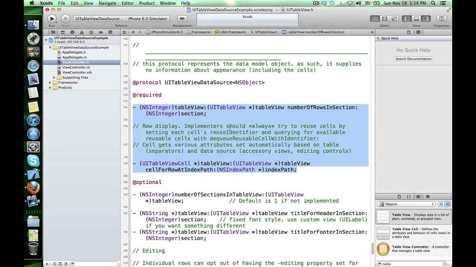Click iPhoneSimulator6.0 in jump bar
Viewport: 476px width, 267px height.
click(x=165, y=32)
